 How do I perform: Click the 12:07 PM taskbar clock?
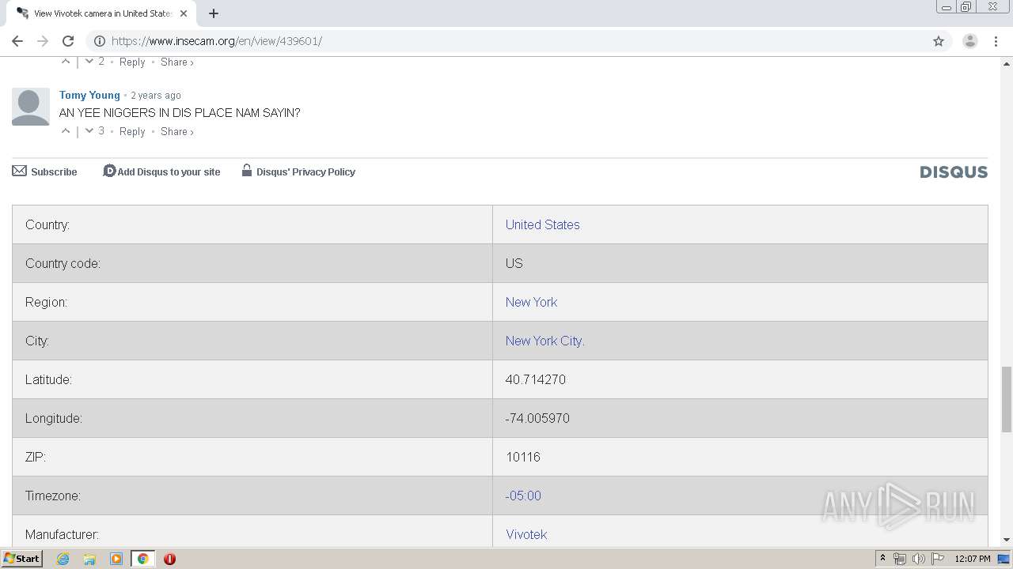pyautogui.click(x=972, y=559)
